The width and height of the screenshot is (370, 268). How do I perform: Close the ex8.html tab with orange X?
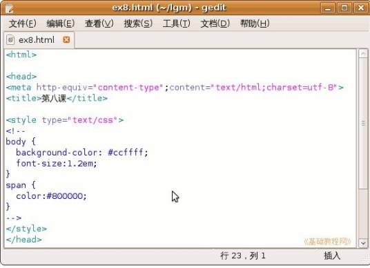click(x=66, y=39)
